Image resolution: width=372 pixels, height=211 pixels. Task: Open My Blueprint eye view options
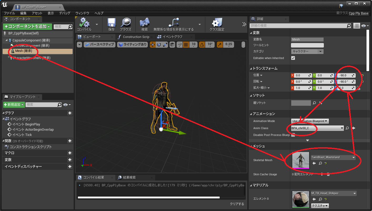(x=67, y=104)
